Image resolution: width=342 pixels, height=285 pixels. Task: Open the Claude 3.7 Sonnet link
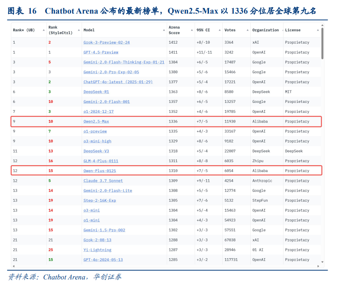click(x=103, y=181)
